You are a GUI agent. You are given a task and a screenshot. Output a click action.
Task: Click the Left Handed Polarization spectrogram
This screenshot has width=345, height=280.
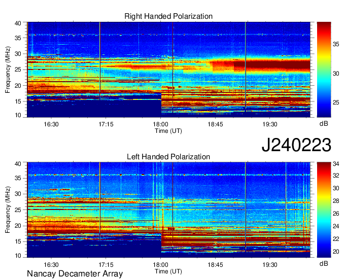[168, 210]
